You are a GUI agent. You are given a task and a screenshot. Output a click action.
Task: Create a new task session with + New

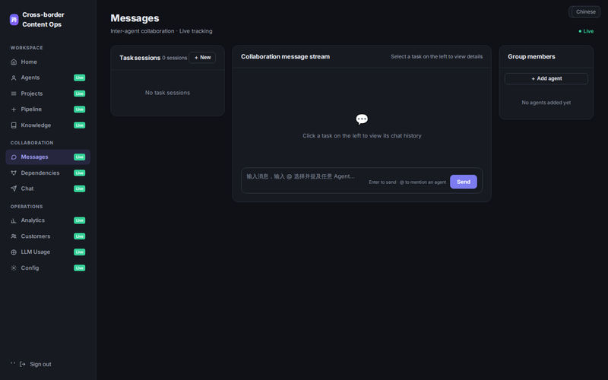coord(202,58)
